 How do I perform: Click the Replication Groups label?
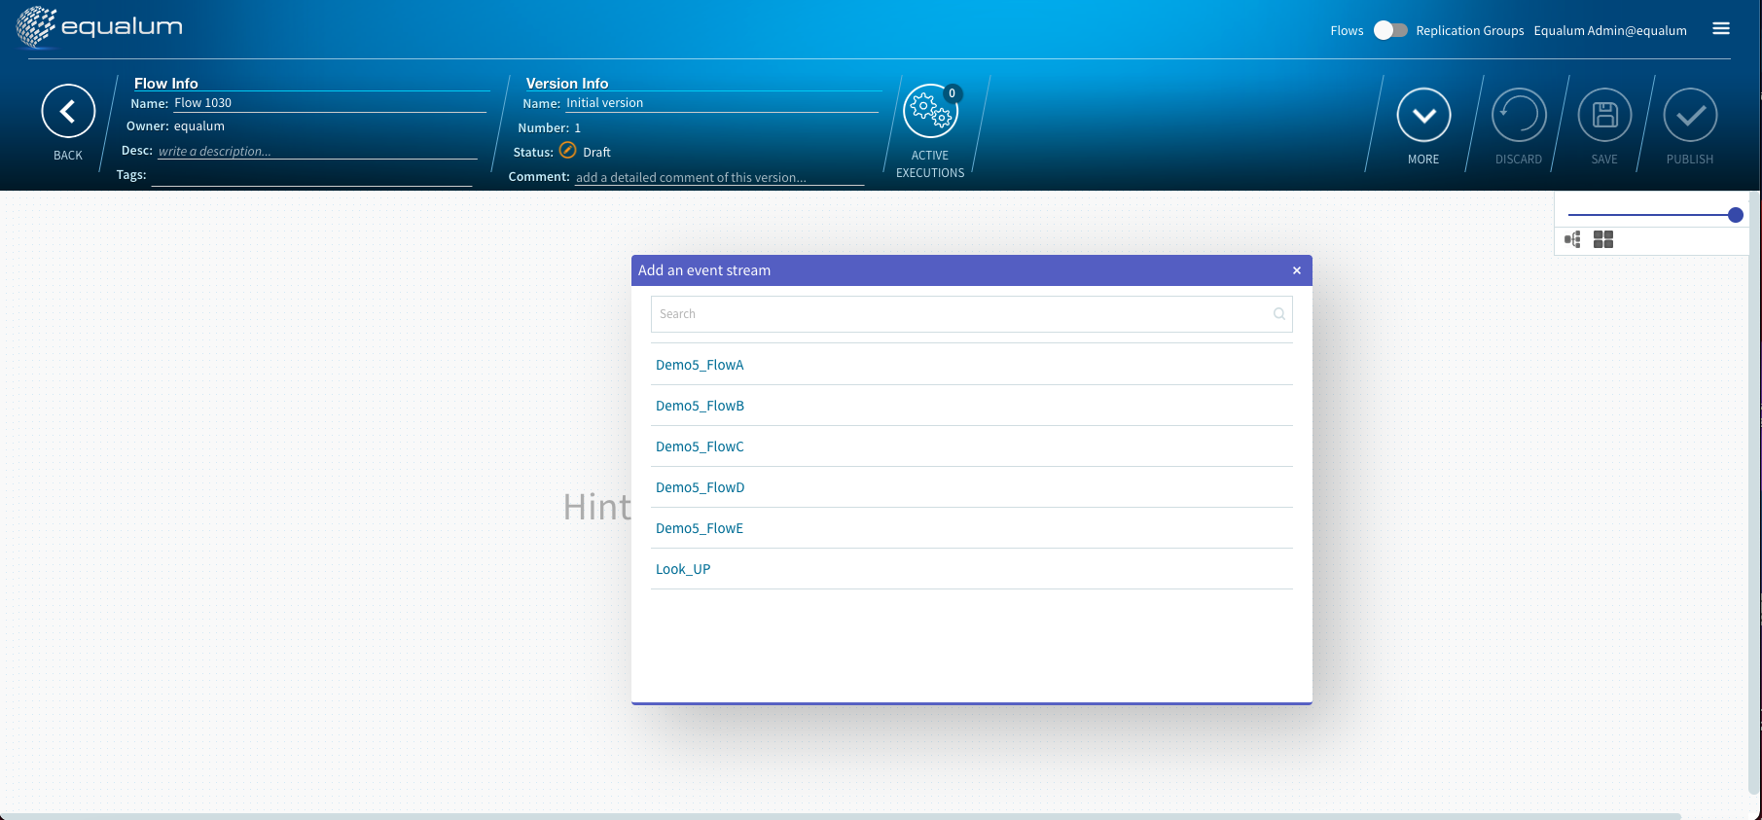[x=1470, y=30]
